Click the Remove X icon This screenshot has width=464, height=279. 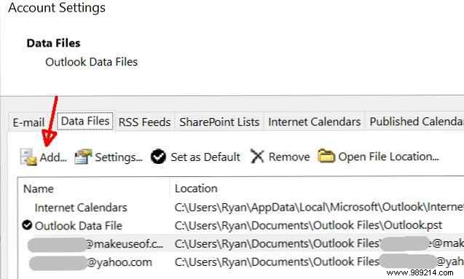click(257, 156)
